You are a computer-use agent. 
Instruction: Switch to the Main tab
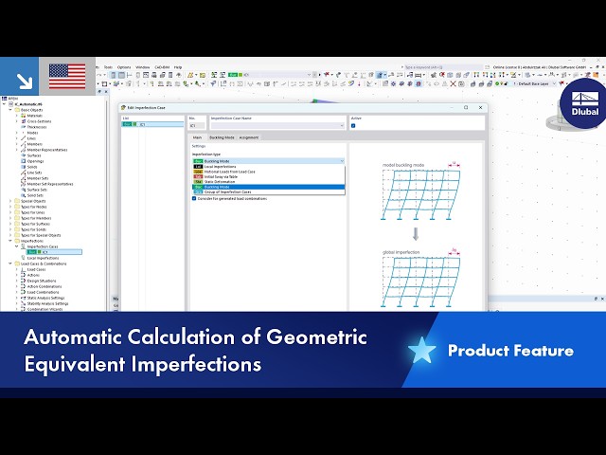pyautogui.click(x=197, y=137)
